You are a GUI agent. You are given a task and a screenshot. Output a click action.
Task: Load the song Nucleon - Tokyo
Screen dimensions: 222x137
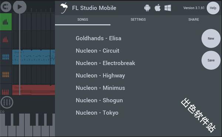(97, 113)
